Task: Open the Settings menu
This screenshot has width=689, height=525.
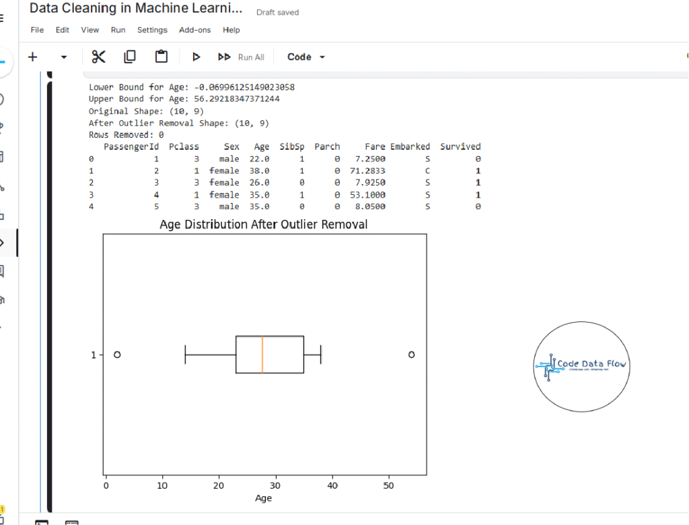Action: tap(152, 30)
